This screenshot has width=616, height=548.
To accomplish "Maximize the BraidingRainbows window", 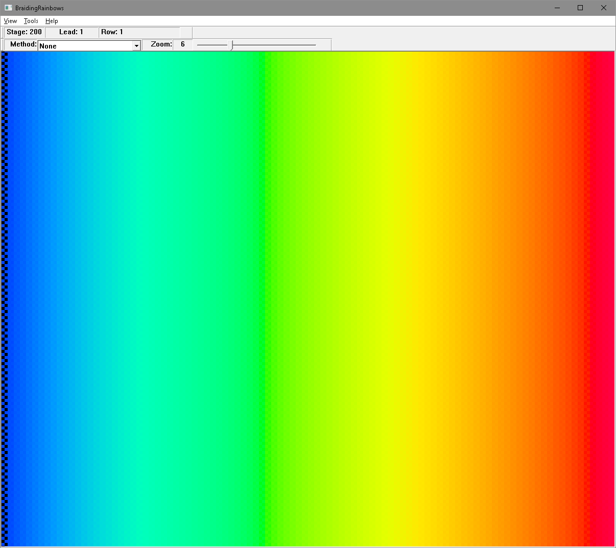I will coord(580,8).
